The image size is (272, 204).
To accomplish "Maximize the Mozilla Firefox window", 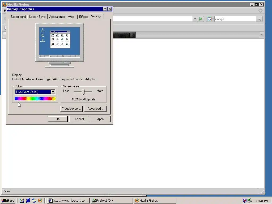I will (x=256, y=4).
